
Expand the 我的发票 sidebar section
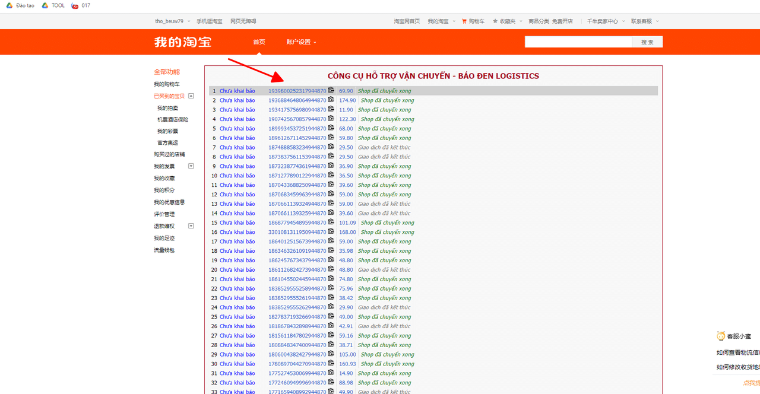[191, 166]
